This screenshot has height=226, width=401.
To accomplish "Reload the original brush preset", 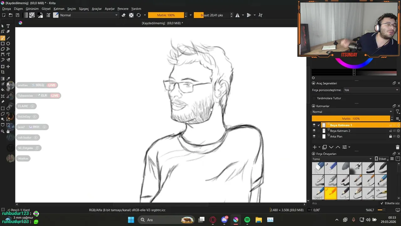I will [138, 15].
